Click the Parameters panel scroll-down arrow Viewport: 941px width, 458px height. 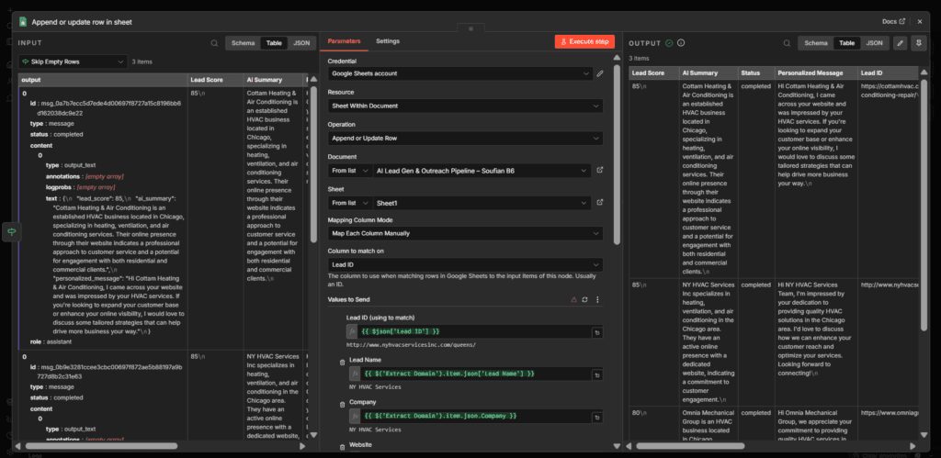(x=617, y=446)
